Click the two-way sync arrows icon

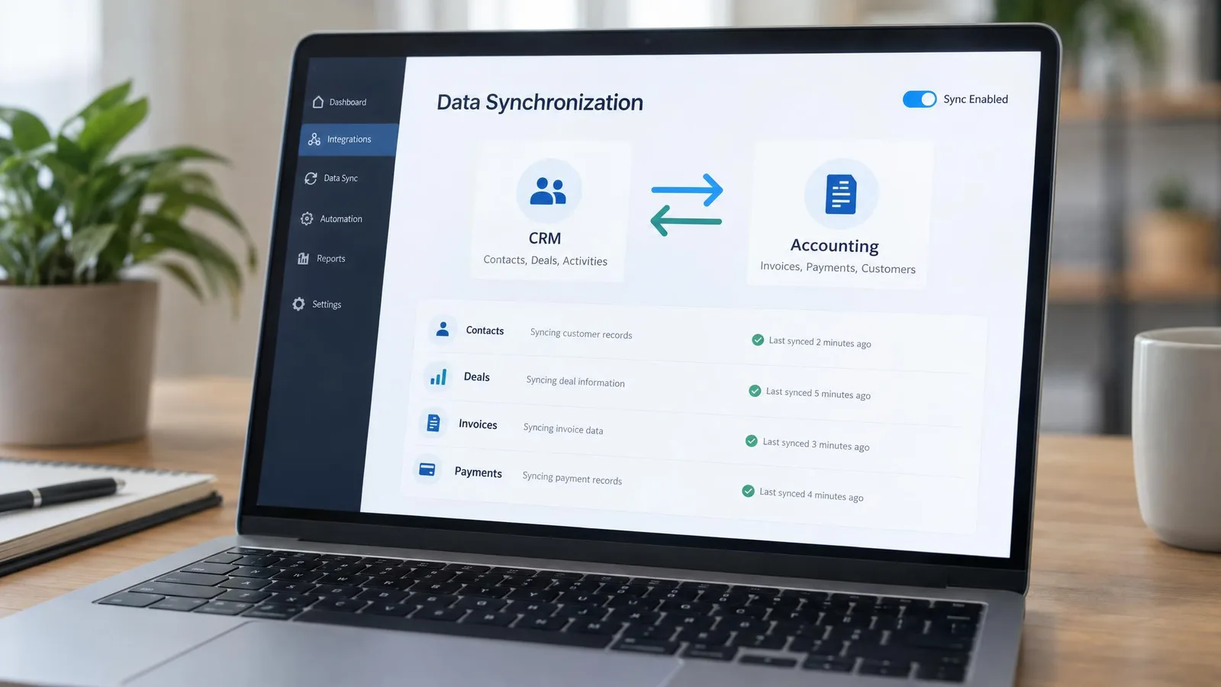tap(687, 205)
